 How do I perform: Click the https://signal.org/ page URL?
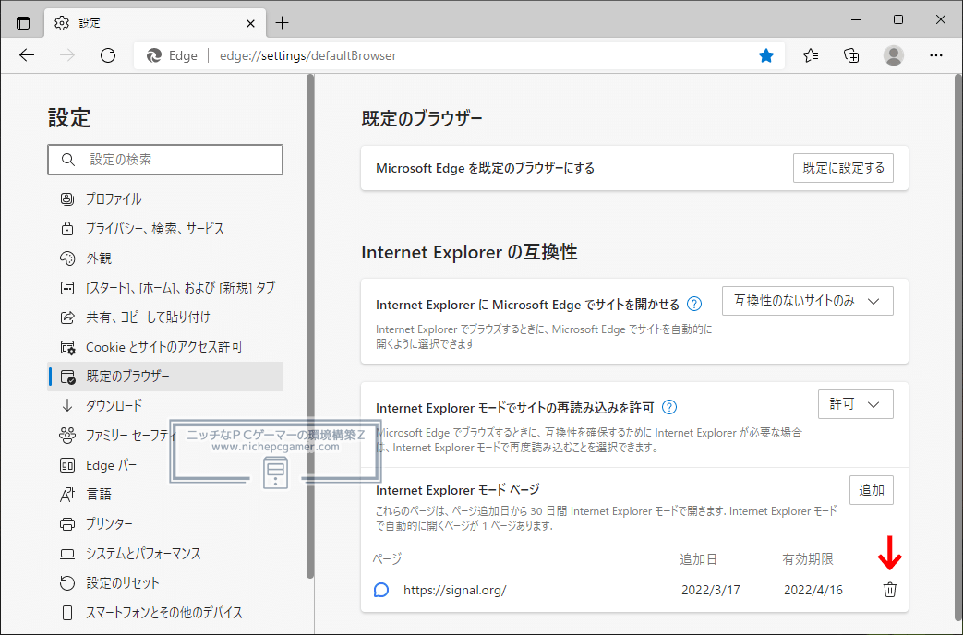pyautogui.click(x=454, y=590)
